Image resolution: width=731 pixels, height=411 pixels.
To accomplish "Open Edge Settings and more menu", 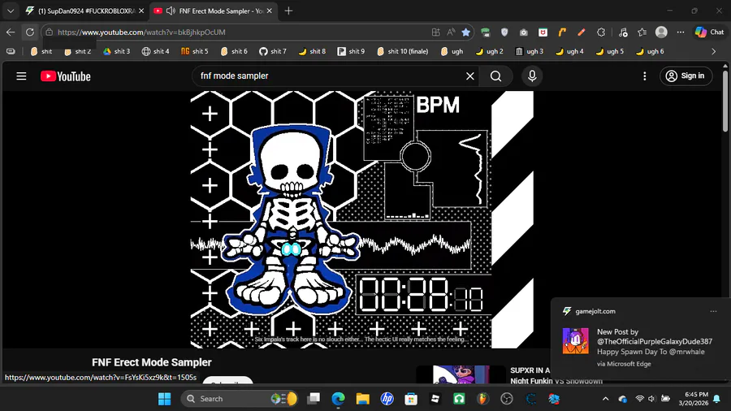I will pyautogui.click(x=681, y=32).
